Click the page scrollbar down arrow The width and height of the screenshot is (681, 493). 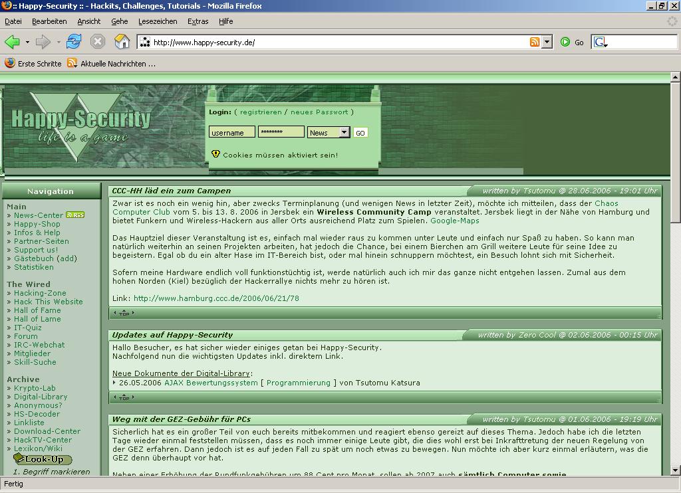(x=676, y=470)
